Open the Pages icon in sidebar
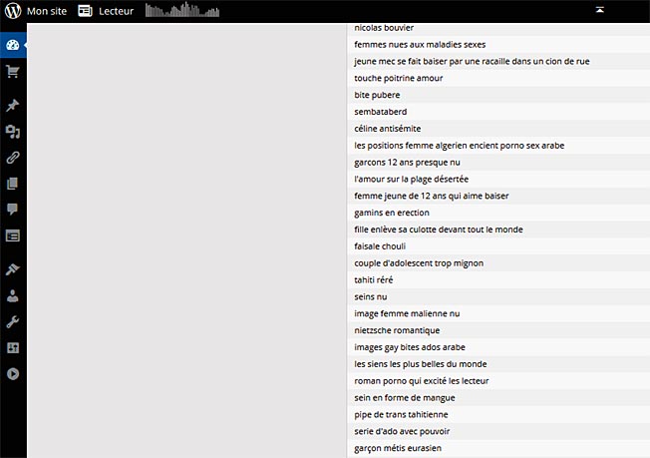Screen dimensions: 650x458 click(x=13, y=184)
